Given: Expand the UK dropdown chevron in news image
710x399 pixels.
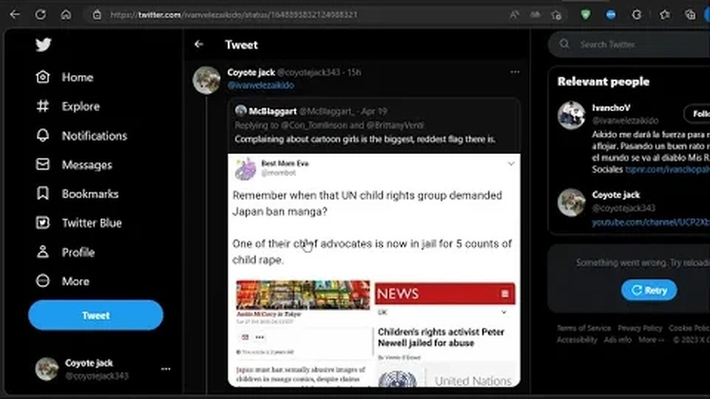Looking at the screenshot, I should pos(504,312).
